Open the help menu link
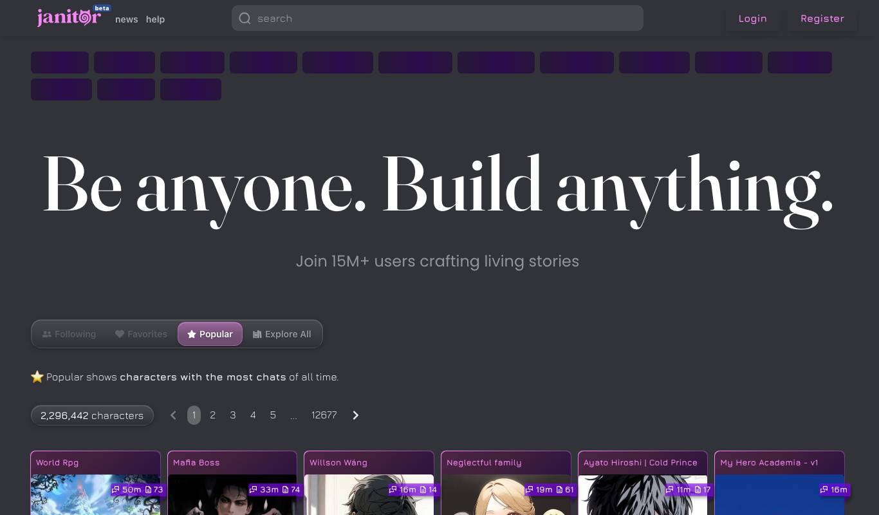The width and height of the screenshot is (879, 515). click(156, 19)
